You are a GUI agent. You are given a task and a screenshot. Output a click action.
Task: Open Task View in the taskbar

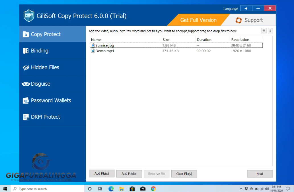point(100,189)
